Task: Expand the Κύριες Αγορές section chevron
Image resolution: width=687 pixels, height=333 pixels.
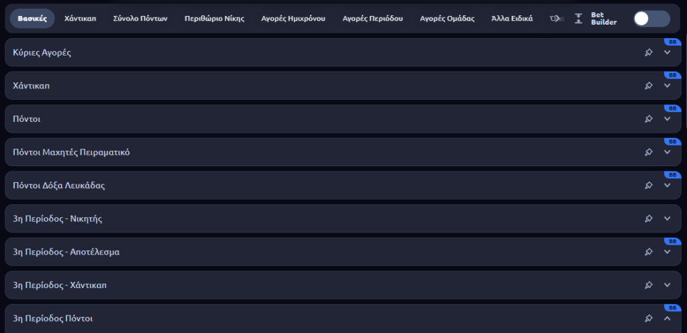Action: 667,52
